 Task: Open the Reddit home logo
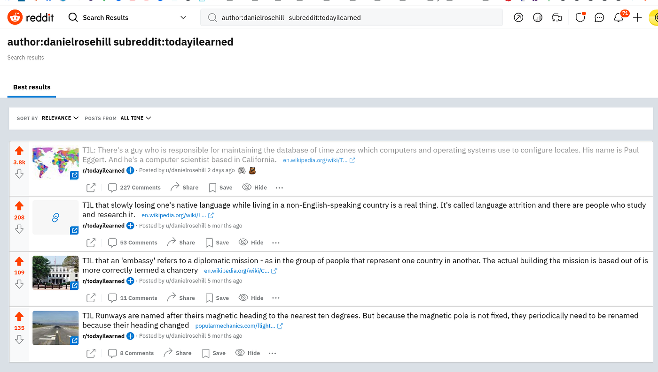[x=31, y=18]
